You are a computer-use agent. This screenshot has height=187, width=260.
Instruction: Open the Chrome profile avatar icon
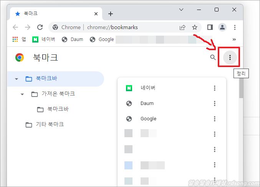point(222,27)
